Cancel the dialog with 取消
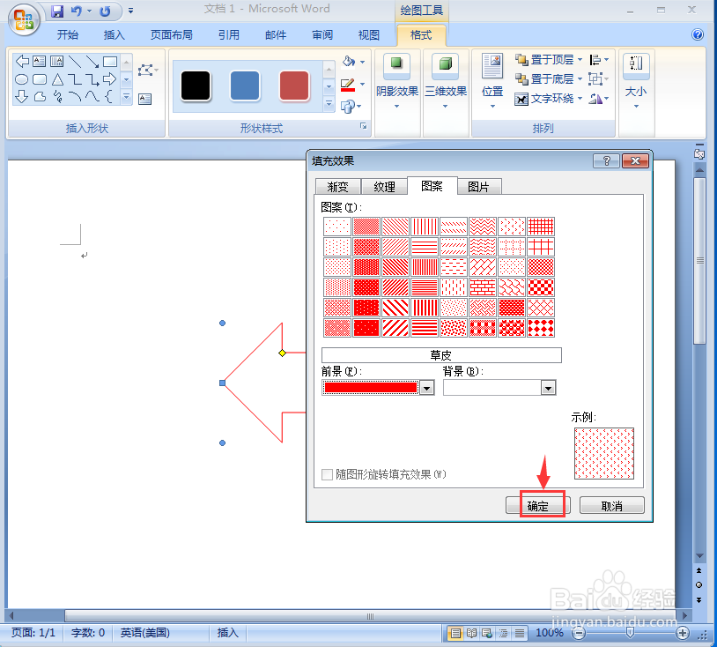 [612, 506]
